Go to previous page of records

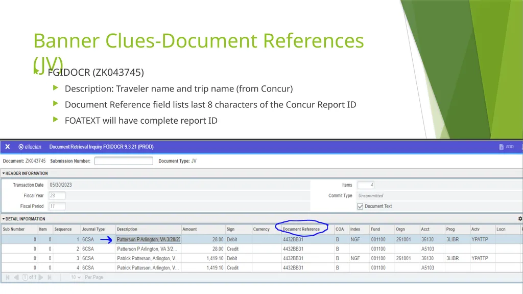click(16, 277)
